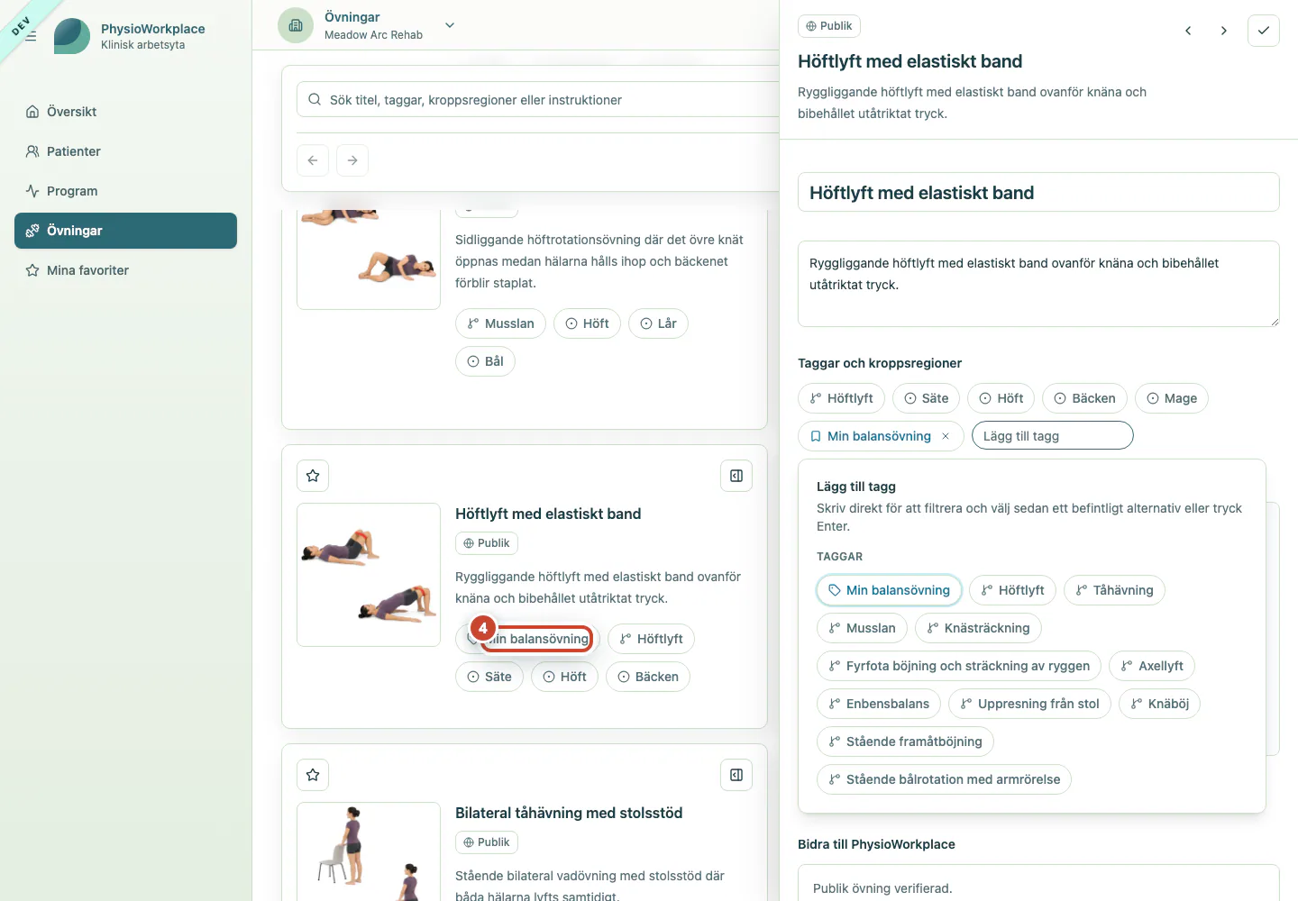Choose Tåhävning from tag suggestions
Viewport: 1298px width, 901px height.
click(1114, 590)
